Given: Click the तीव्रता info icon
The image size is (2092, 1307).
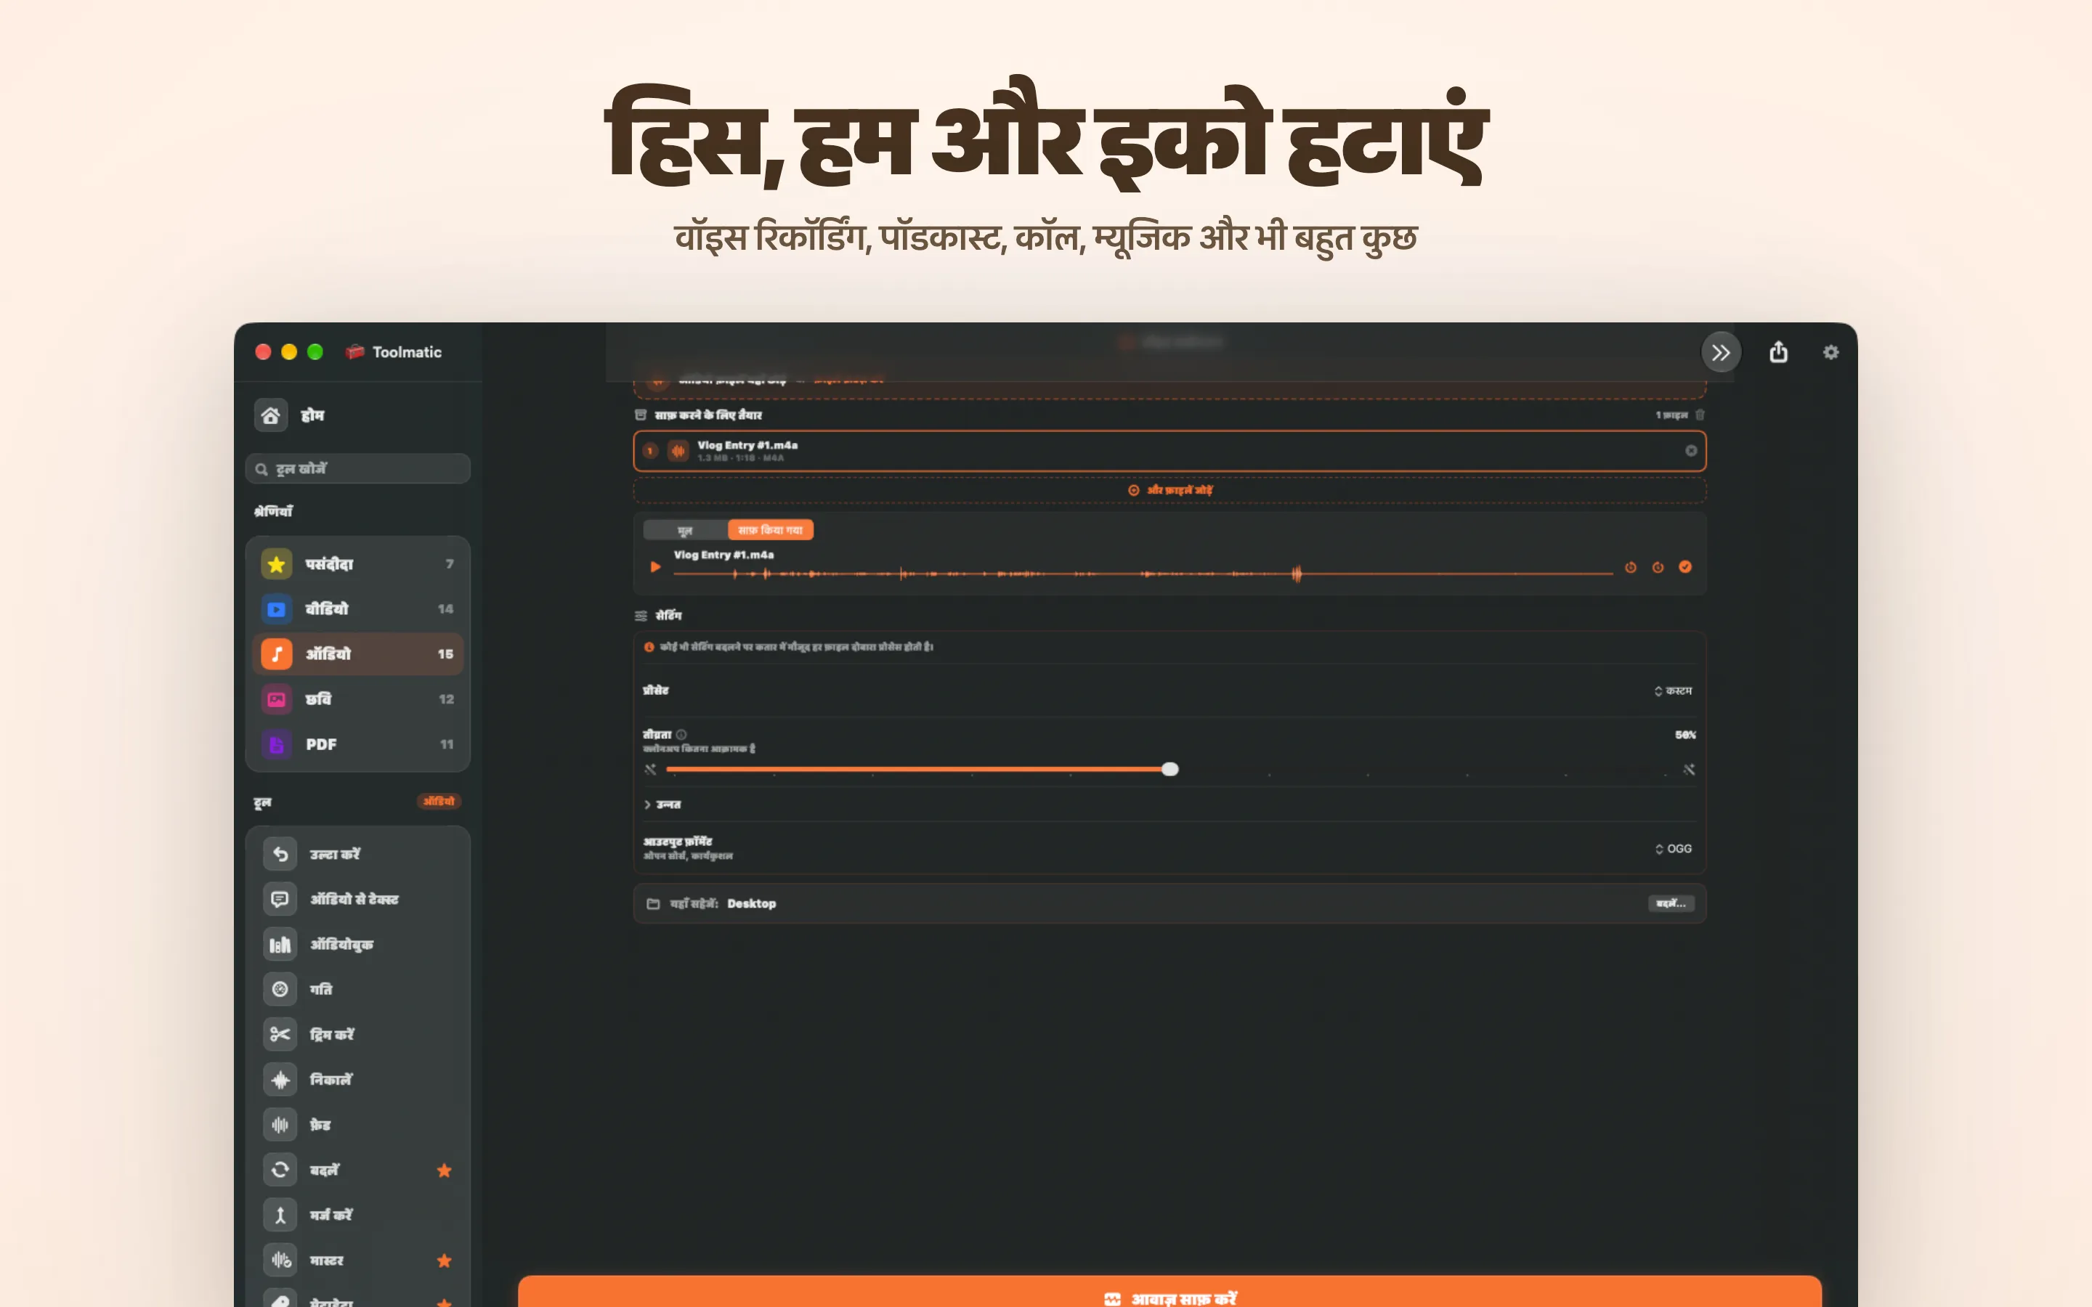Looking at the screenshot, I should pyautogui.click(x=681, y=735).
